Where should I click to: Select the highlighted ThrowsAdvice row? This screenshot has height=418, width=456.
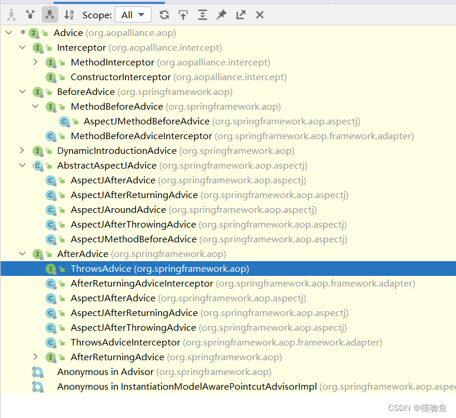tap(228, 269)
